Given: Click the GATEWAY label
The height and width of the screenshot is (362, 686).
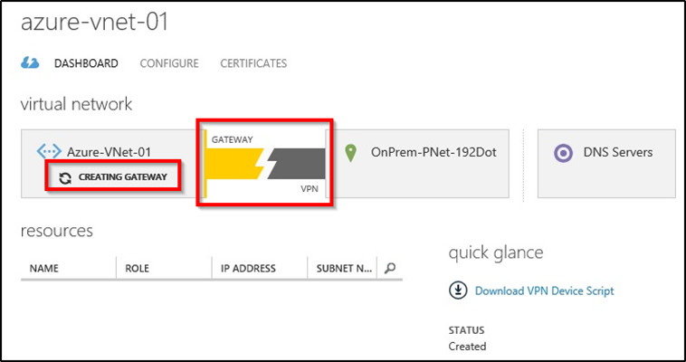Looking at the screenshot, I should (x=233, y=140).
